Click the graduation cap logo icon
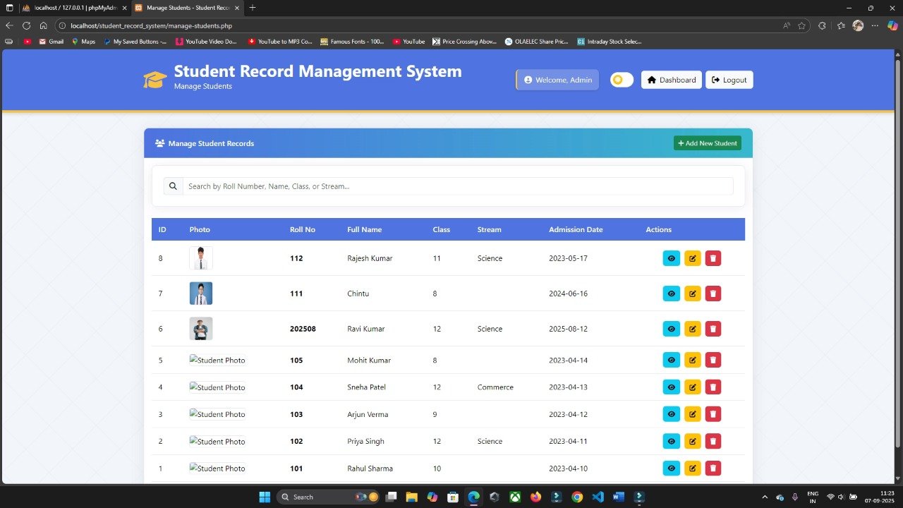 [155, 79]
